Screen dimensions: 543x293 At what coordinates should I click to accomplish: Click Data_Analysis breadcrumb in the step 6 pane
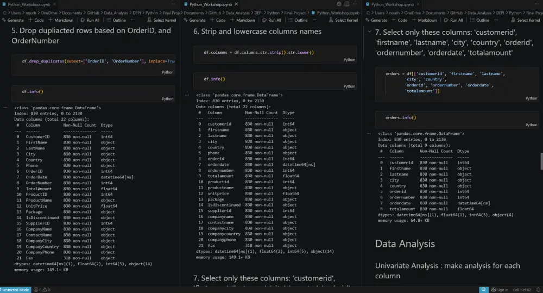237,13
